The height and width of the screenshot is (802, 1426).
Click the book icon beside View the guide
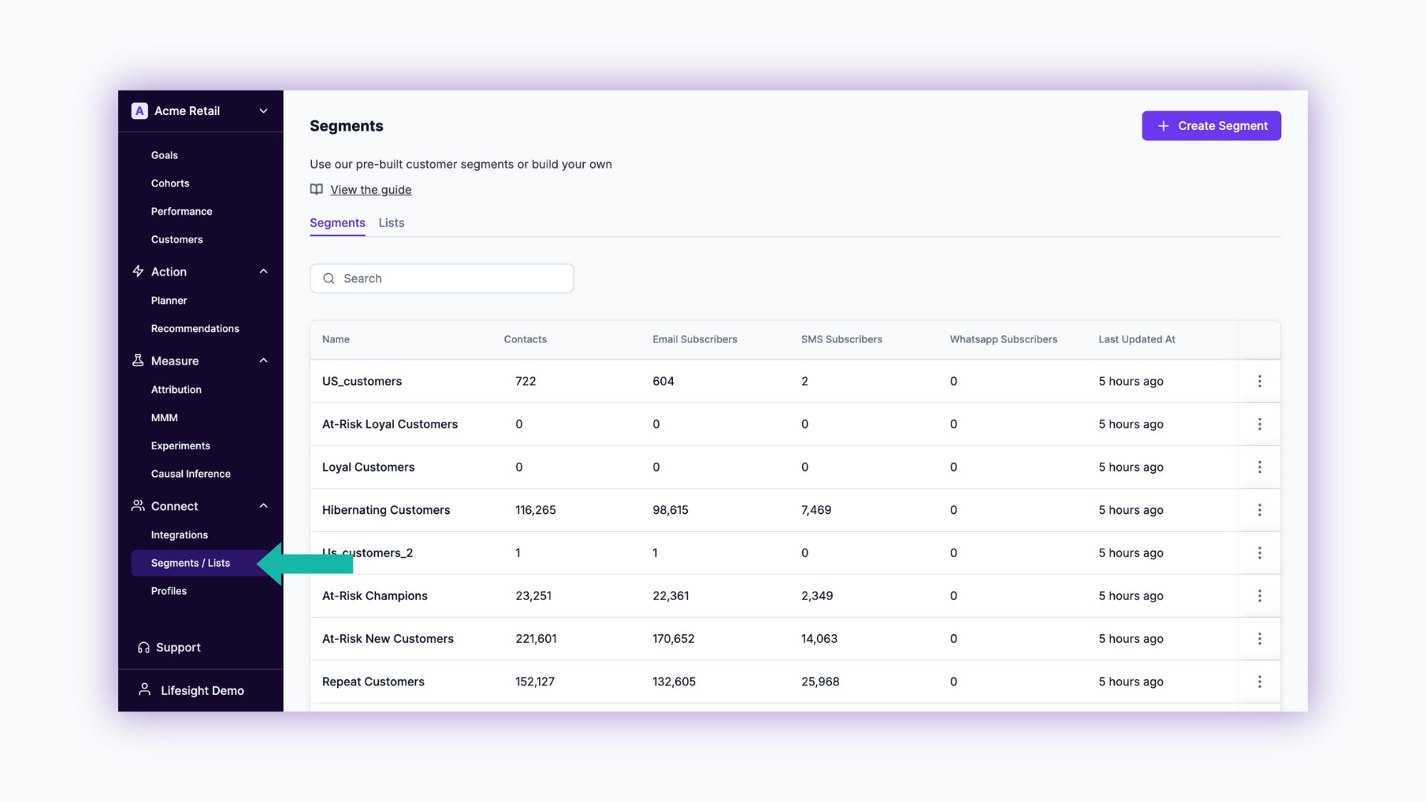(x=316, y=189)
